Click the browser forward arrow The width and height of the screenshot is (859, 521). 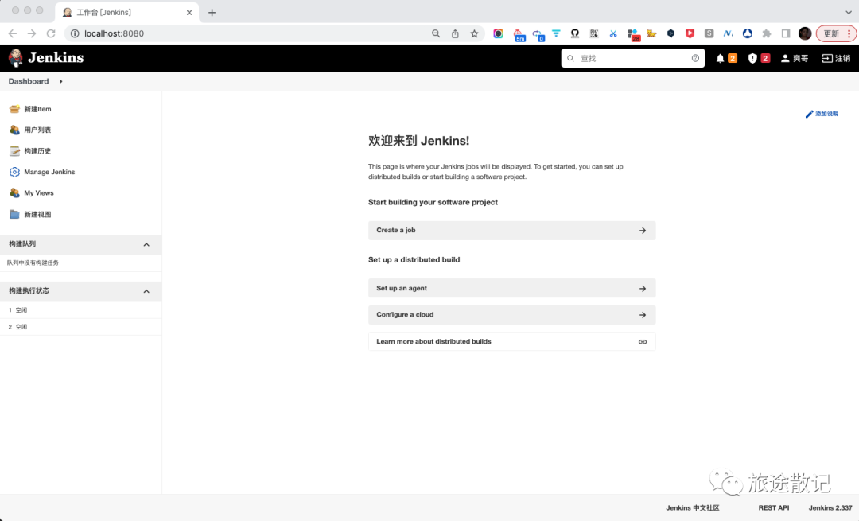point(32,33)
